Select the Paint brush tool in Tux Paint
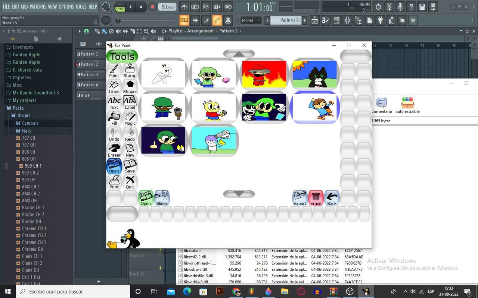 pos(114,71)
